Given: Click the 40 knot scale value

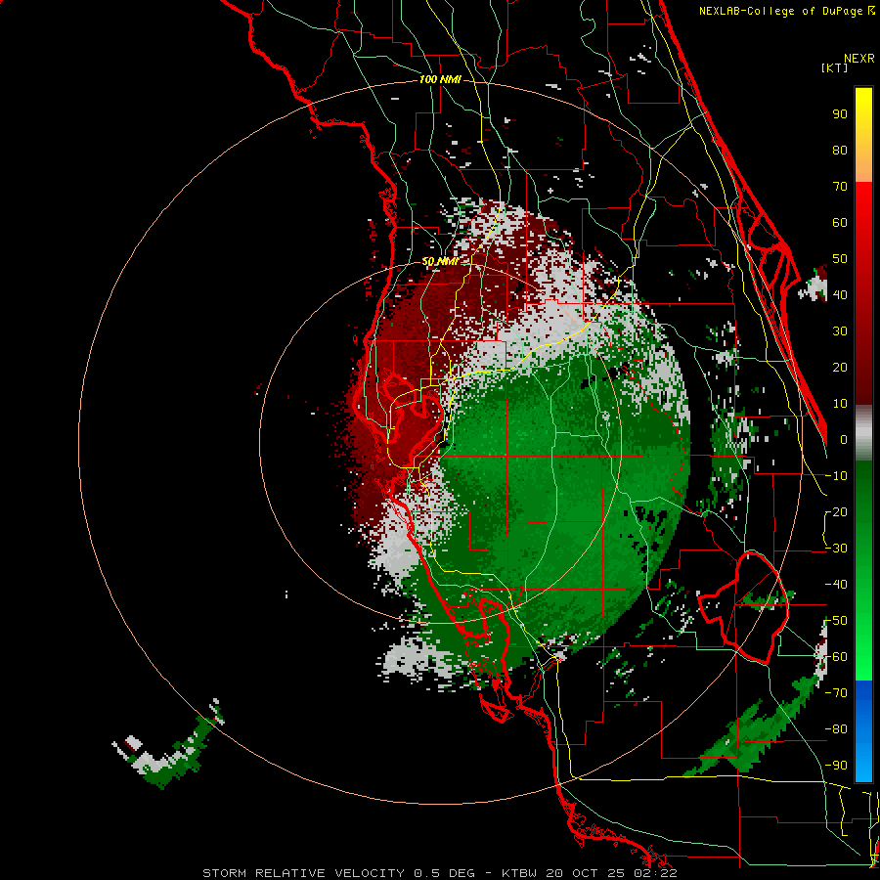Looking at the screenshot, I should 840,294.
